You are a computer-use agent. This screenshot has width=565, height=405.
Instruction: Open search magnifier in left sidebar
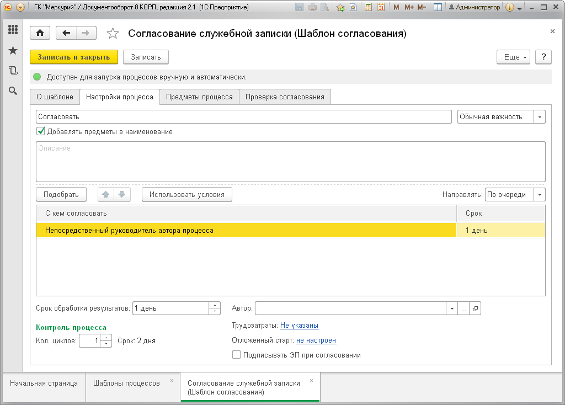click(x=13, y=91)
